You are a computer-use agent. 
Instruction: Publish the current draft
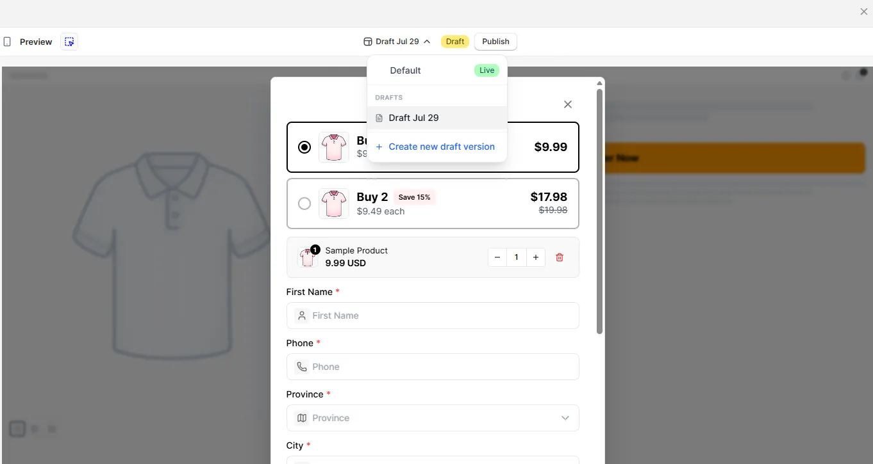(x=495, y=42)
